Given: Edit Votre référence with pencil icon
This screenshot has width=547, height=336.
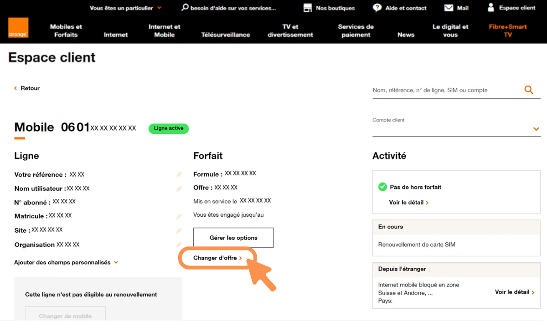Looking at the screenshot, I should pyautogui.click(x=179, y=175).
